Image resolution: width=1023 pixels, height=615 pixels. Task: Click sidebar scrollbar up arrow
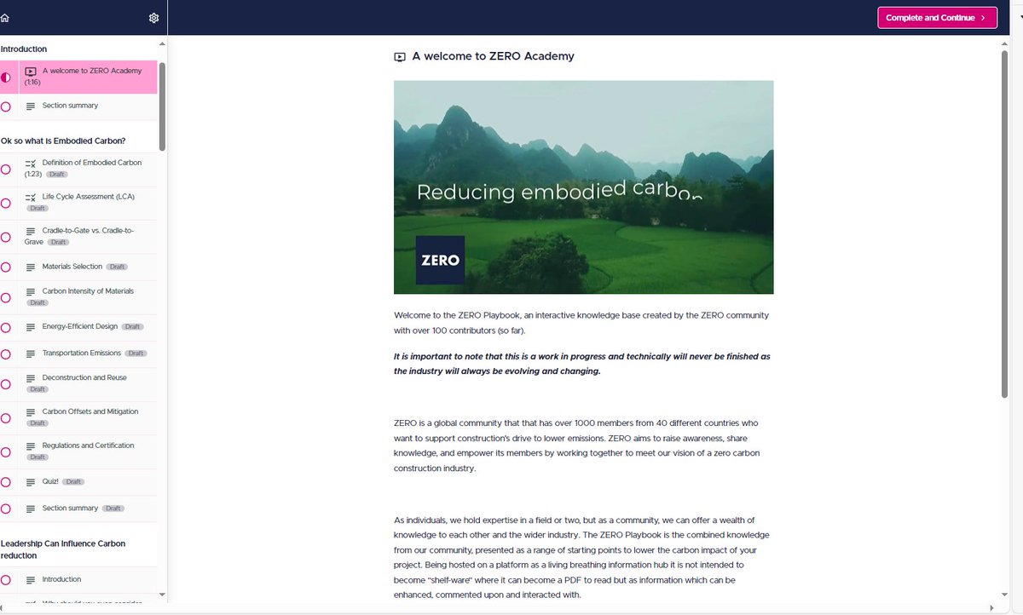click(x=163, y=44)
